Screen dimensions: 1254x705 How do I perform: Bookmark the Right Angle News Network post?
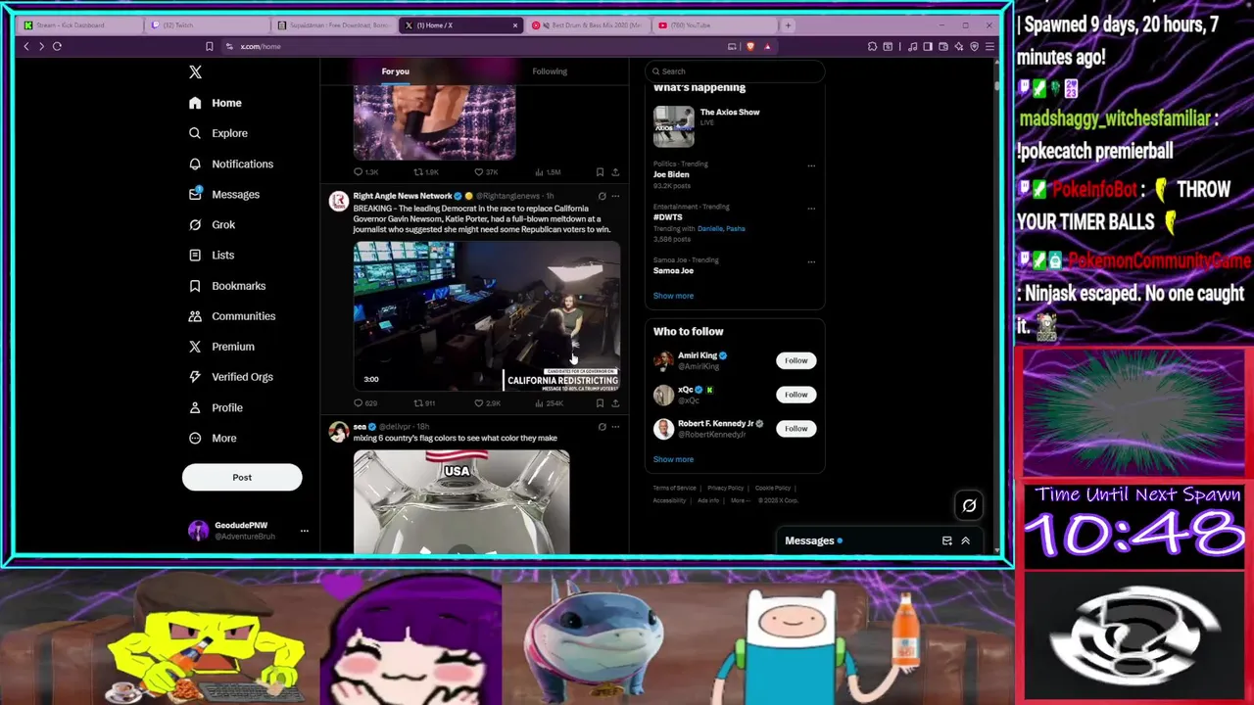click(600, 403)
